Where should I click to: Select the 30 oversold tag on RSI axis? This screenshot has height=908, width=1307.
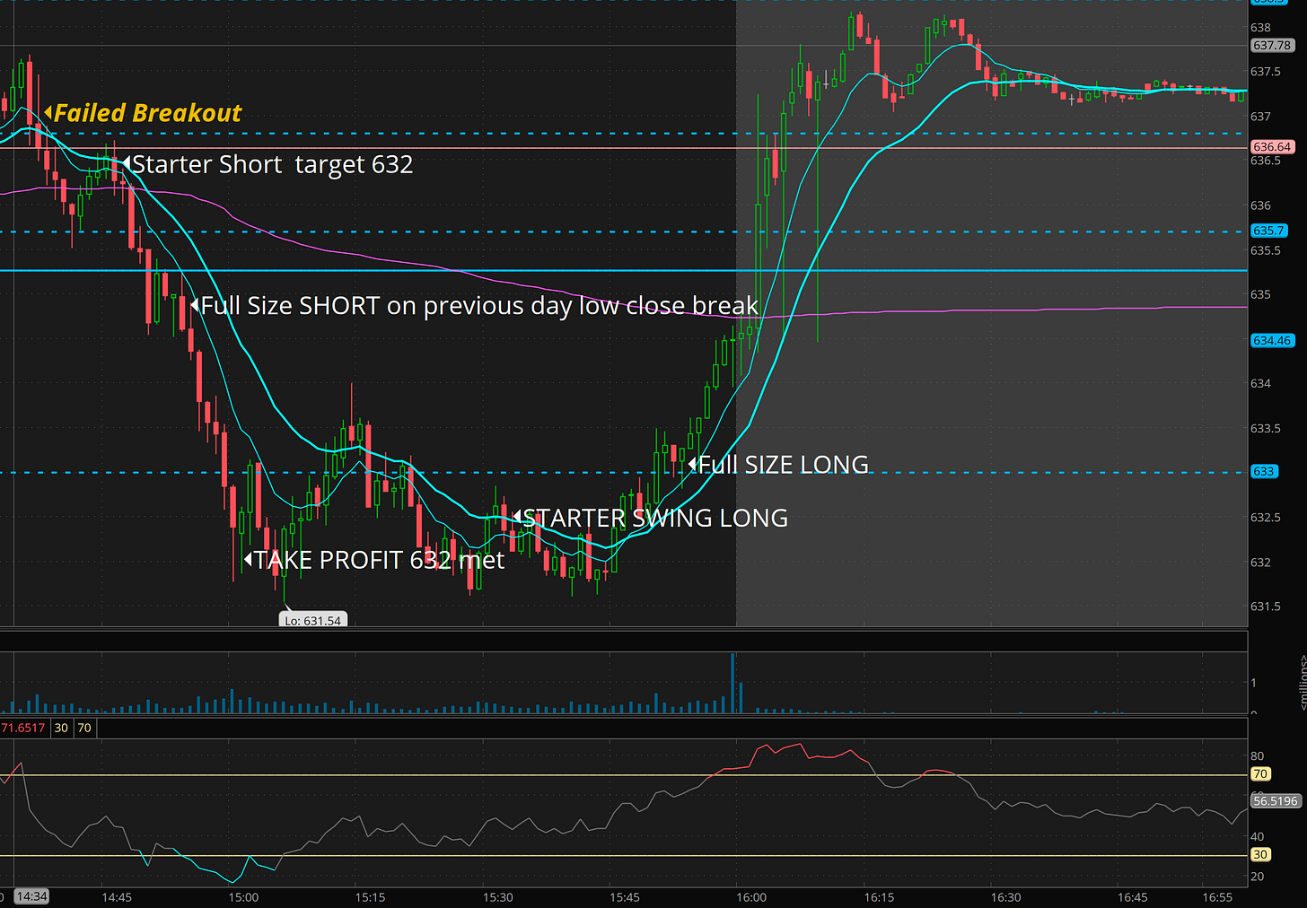[x=1260, y=854]
